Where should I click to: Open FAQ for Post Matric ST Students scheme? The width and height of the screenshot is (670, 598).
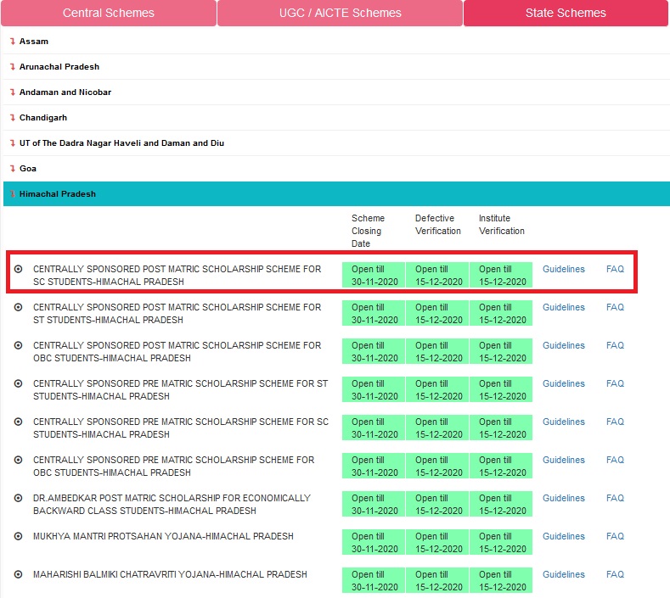[615, 307]
